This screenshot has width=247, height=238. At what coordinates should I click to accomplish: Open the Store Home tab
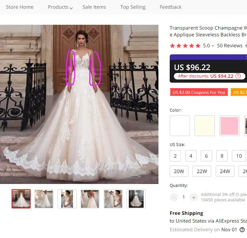tap(20, 7)
